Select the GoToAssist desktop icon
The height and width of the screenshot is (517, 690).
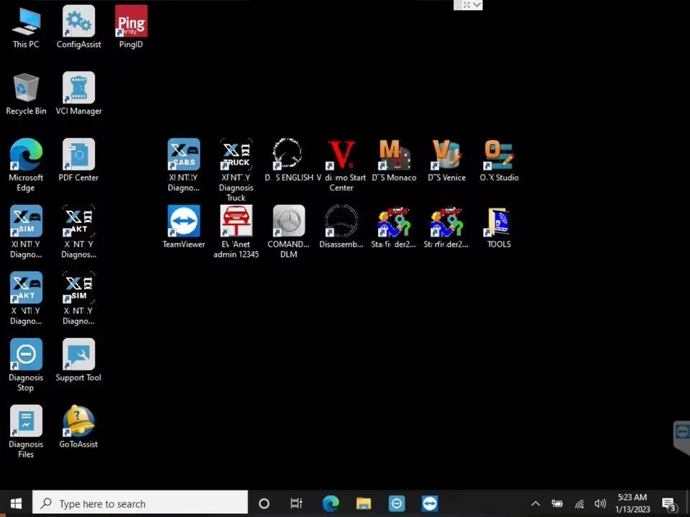(78, 422)
